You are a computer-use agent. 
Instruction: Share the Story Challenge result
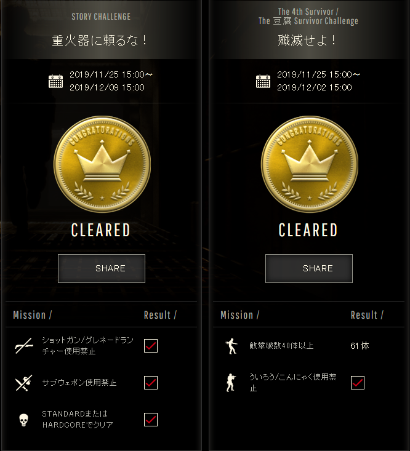point(102,268)
